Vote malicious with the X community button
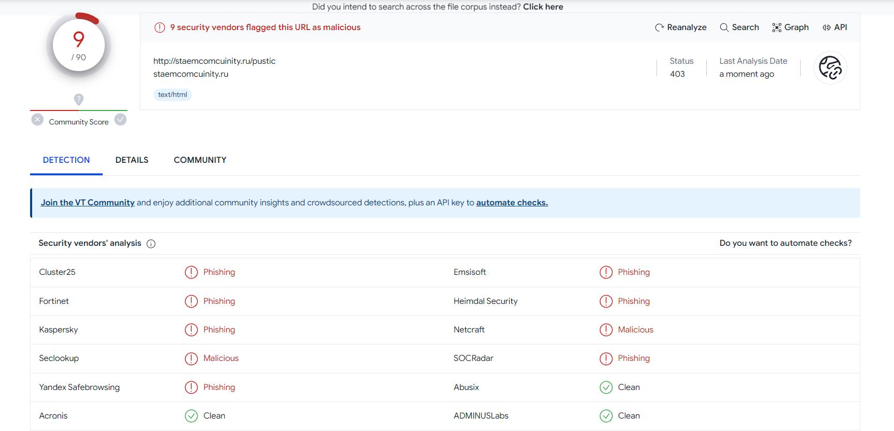The width and height of the screenshot is (894, 431). pos(37,120)
